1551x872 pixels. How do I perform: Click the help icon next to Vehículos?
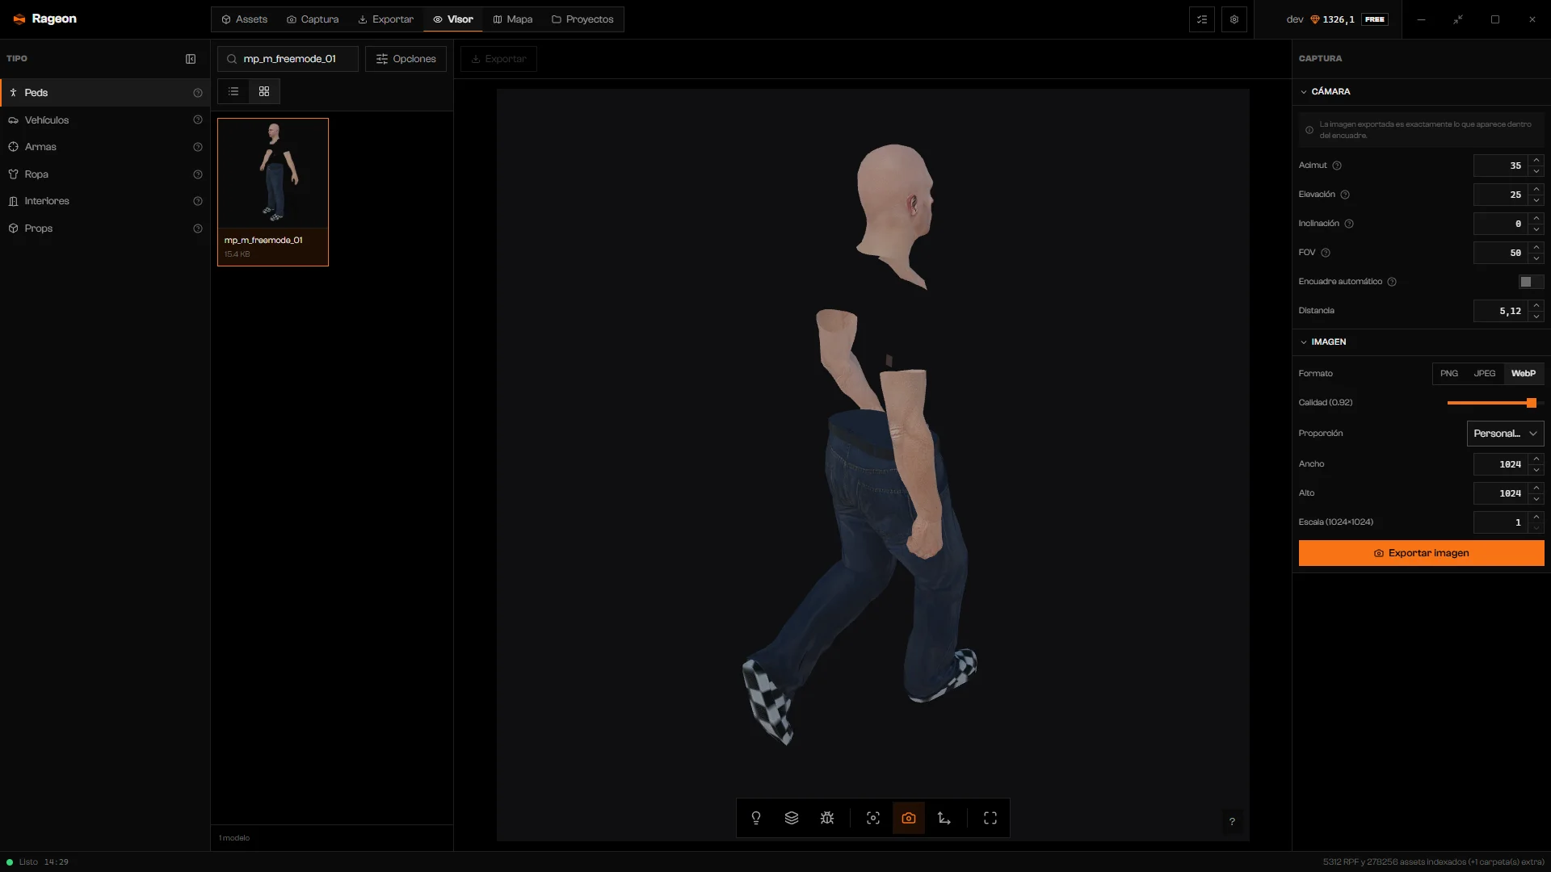point(198,120)
